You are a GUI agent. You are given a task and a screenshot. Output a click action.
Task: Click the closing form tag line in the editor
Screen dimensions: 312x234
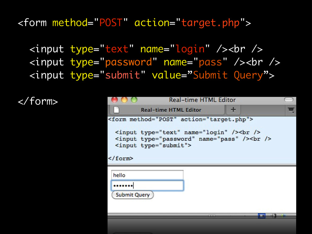click(x=121, y=158)
